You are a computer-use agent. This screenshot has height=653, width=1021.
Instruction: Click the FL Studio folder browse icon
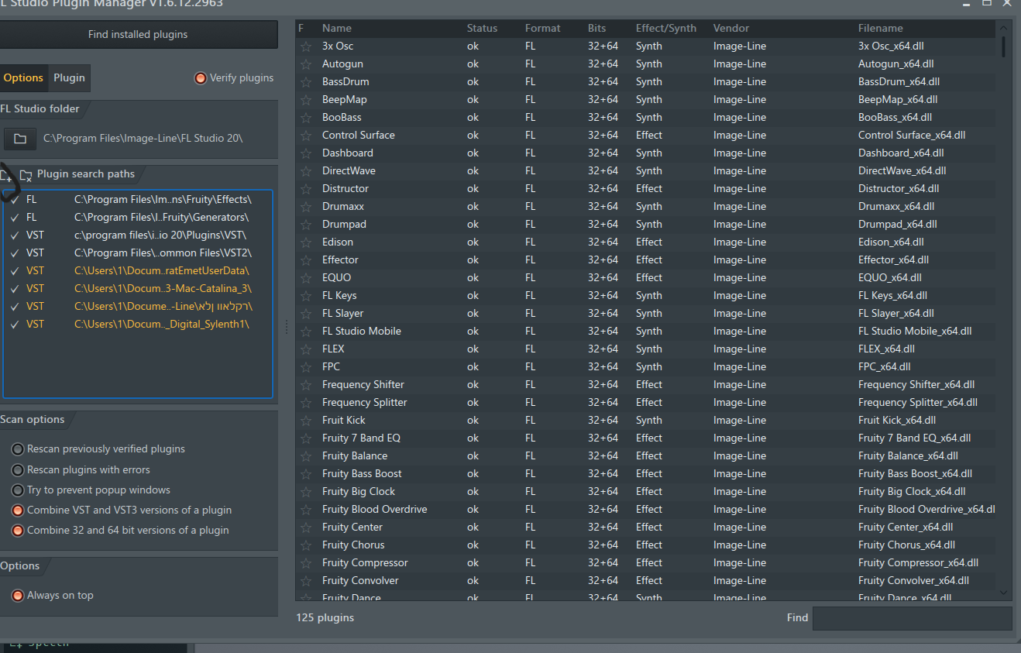(20, 139)
